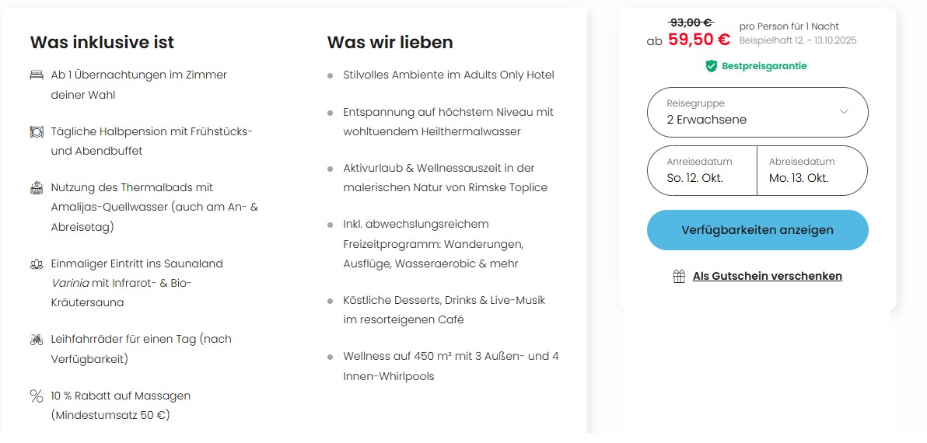Click the crossed-out 93,00 € price

691,23
